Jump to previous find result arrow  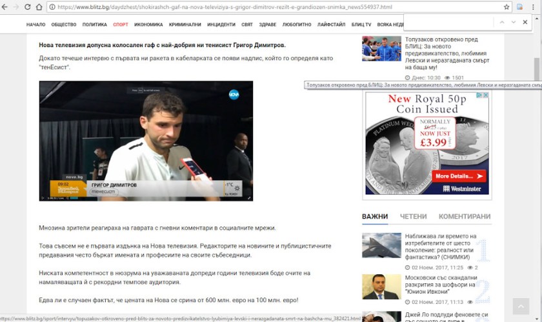pyautogui.click(x=501, y=22)
